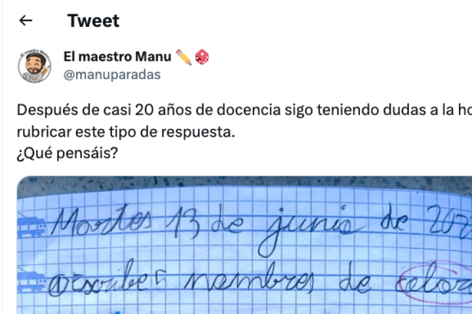
Task: Click the back arrow icon
Action: (x=26, y=21)
